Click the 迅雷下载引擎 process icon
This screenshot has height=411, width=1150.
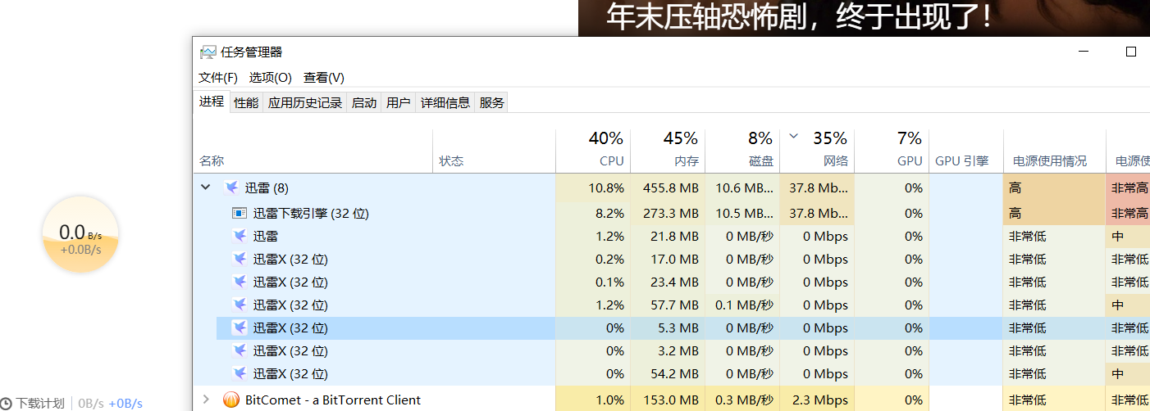coord(240,214)
